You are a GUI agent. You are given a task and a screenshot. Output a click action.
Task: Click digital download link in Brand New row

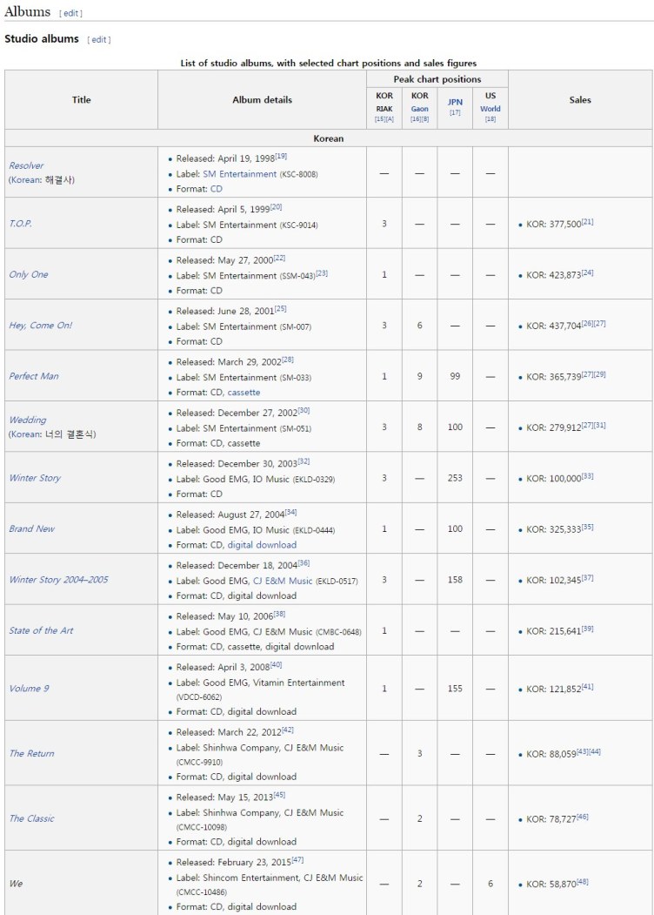point(262,545)
